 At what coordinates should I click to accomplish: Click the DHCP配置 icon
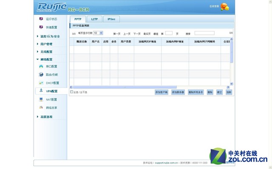tap(41, 83)
